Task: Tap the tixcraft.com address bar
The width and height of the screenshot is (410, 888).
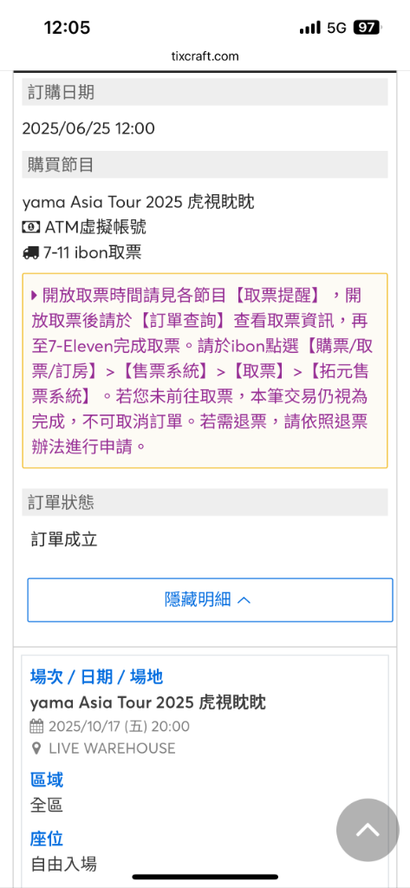Action: 205,56
